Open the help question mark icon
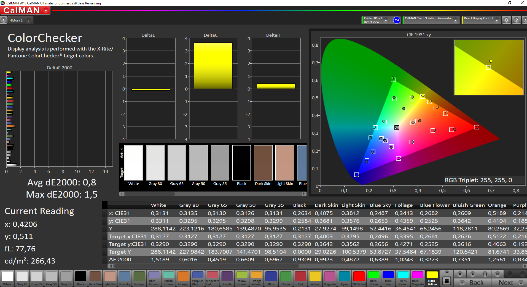 [x=516, y=20]
